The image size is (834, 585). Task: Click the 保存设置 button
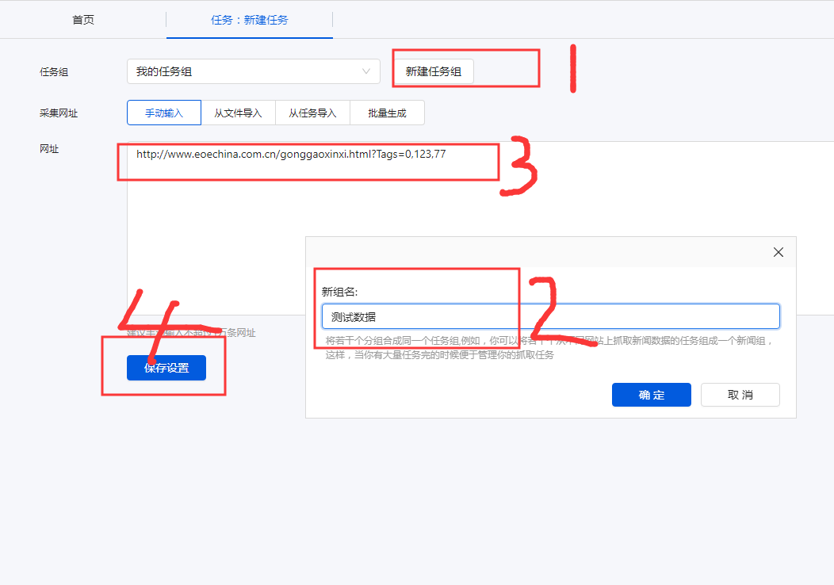(166, 368)
